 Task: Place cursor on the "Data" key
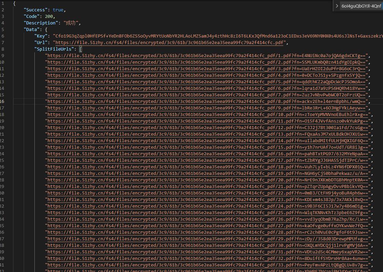[x=32, y=30]
